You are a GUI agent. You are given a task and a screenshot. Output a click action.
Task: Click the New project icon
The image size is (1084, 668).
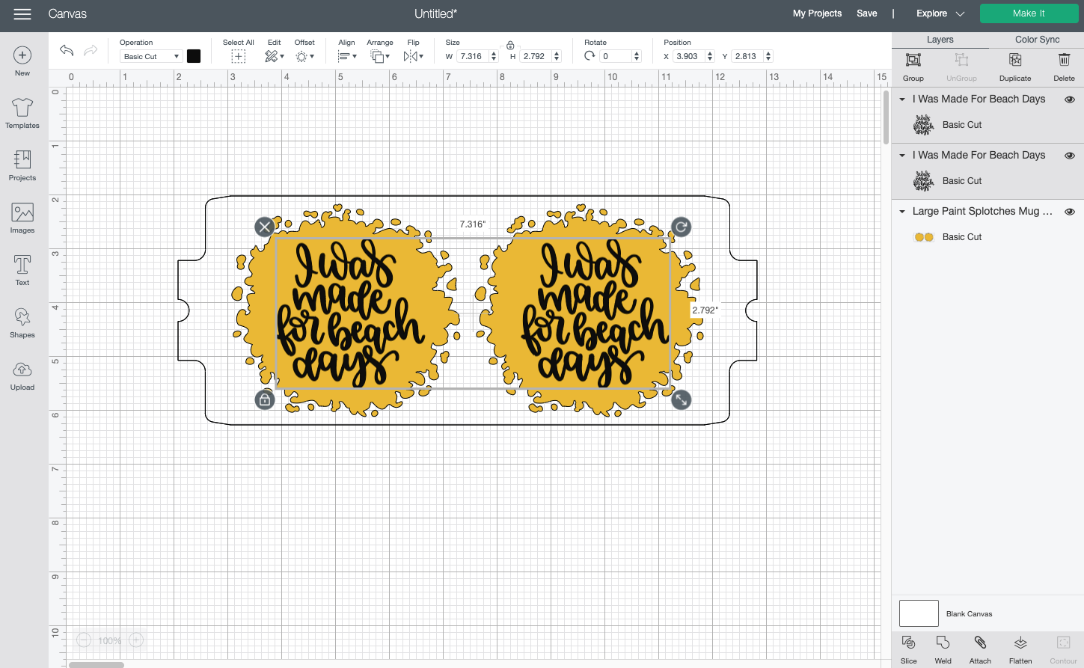point(22,55)
